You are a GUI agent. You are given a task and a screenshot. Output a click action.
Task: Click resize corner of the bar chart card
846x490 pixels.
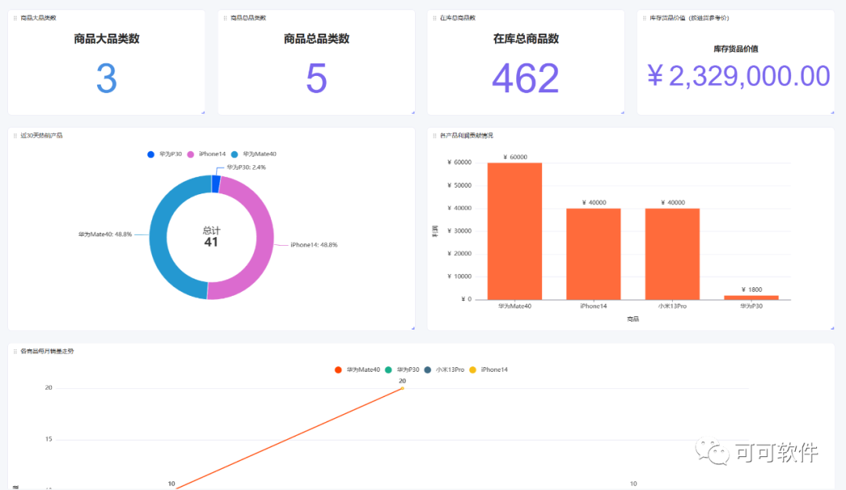tap(832, 328)
